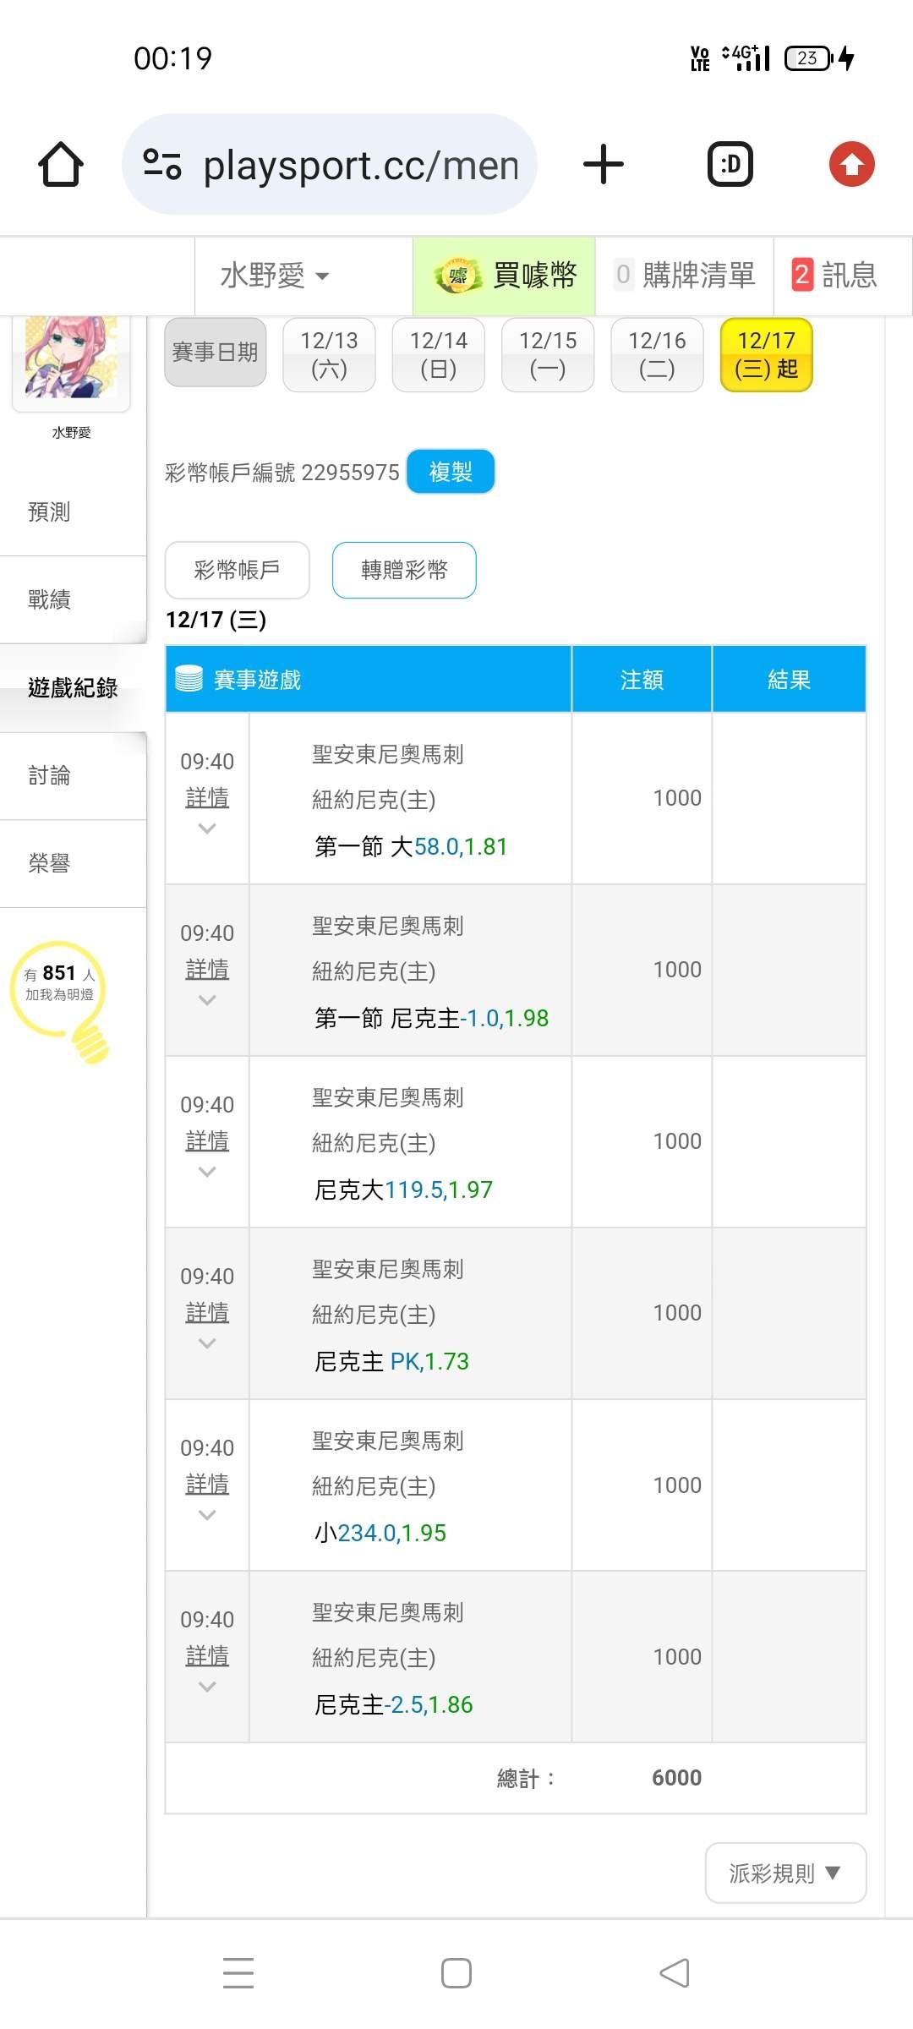913x2029 pixels.
Task: Open the 預測 sidebar section
Action: tap(50, 511)
